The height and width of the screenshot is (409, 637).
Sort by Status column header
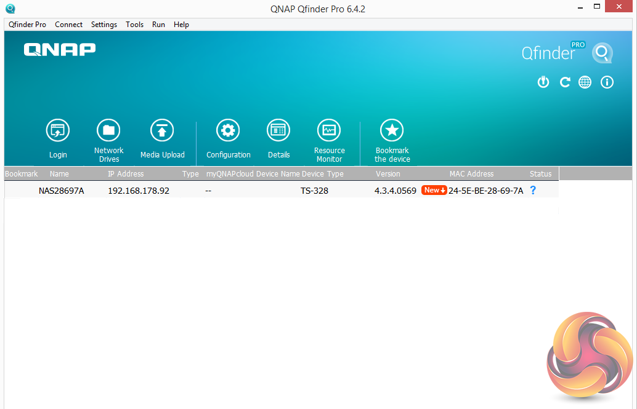tap(540, 173)
